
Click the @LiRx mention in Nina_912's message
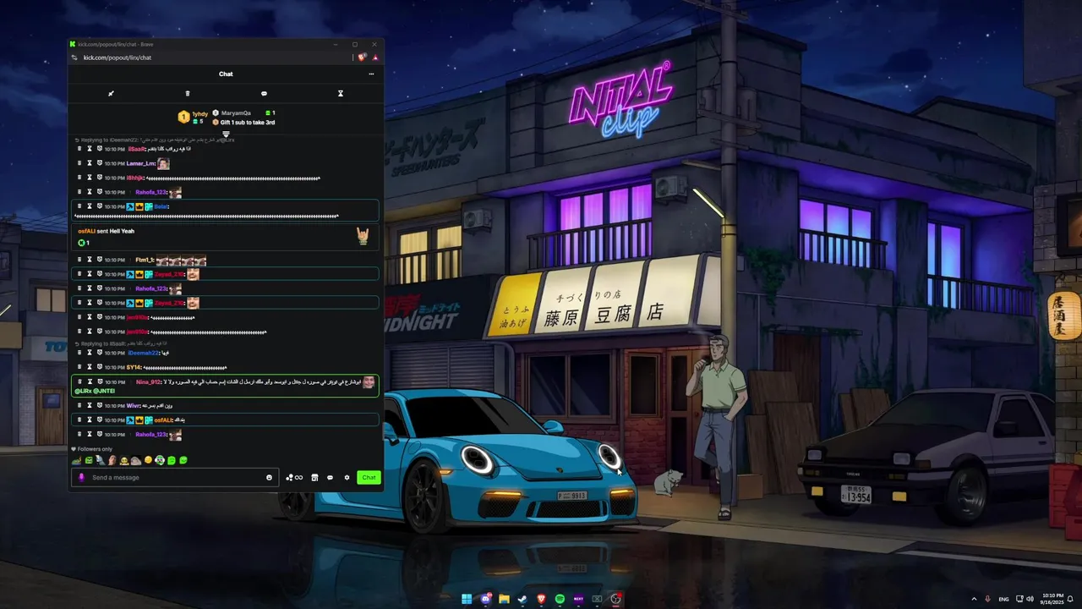pyautogui.click(x=82, y=391)
